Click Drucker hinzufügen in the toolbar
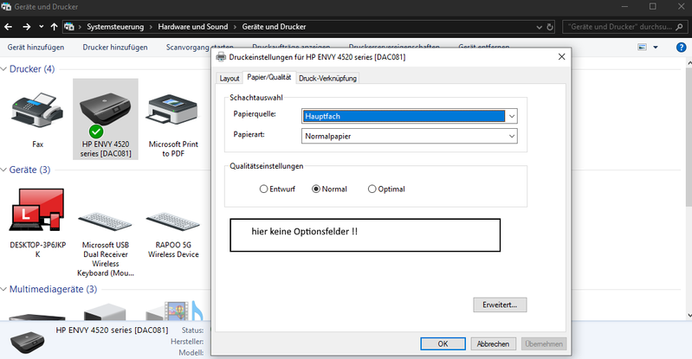Screen dimensions: 692x359 pos(115,47)
